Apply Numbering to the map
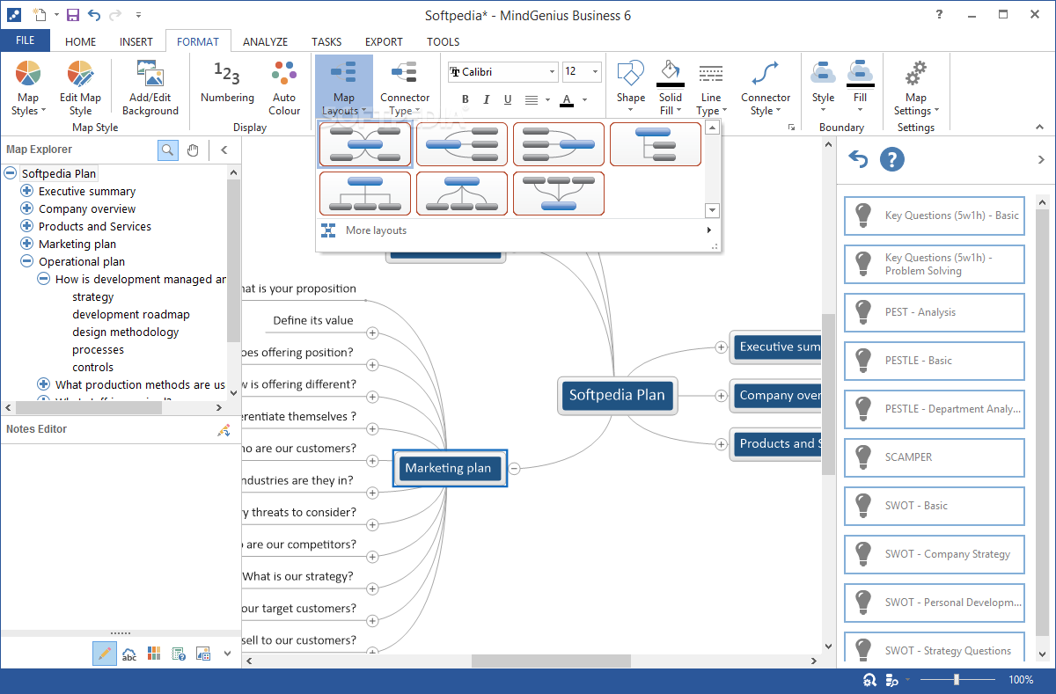 227,83
